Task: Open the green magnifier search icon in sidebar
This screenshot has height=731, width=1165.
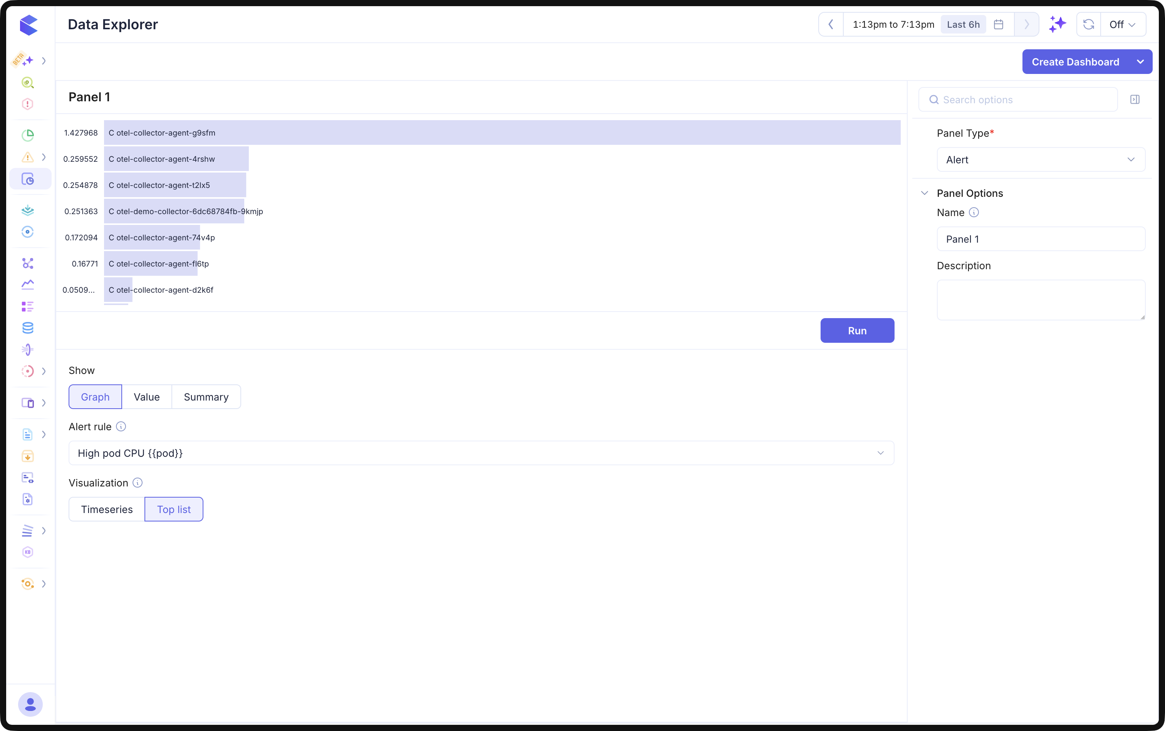Action: point(28,83)
